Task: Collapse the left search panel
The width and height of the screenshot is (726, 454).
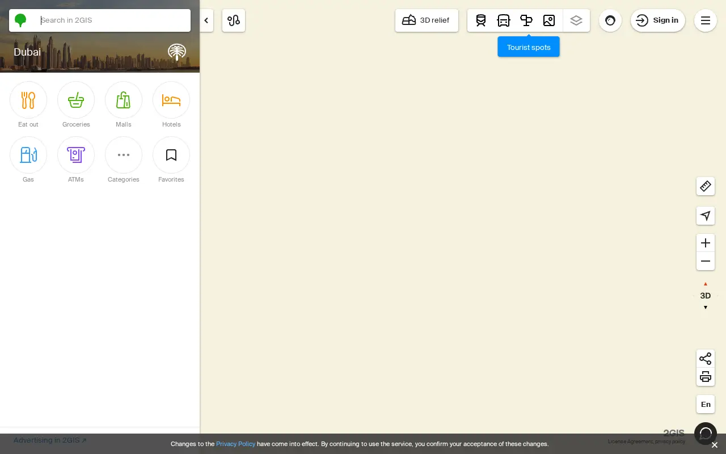Action: point(206,20)
